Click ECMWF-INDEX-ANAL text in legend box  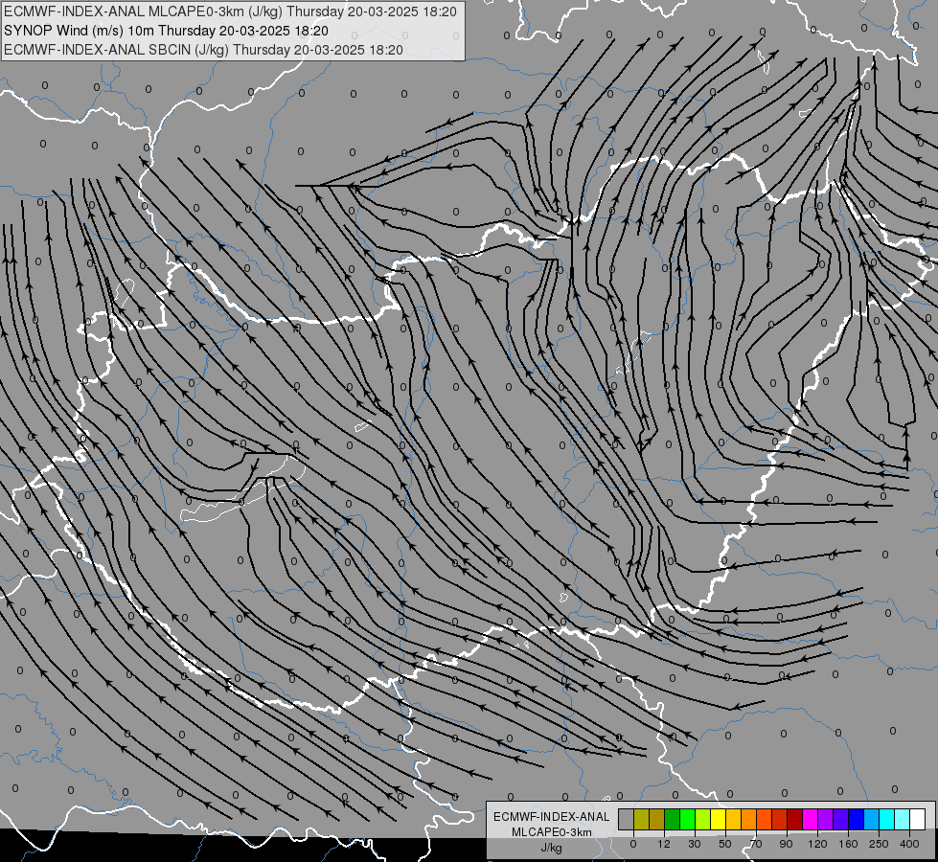coord(552,817)
